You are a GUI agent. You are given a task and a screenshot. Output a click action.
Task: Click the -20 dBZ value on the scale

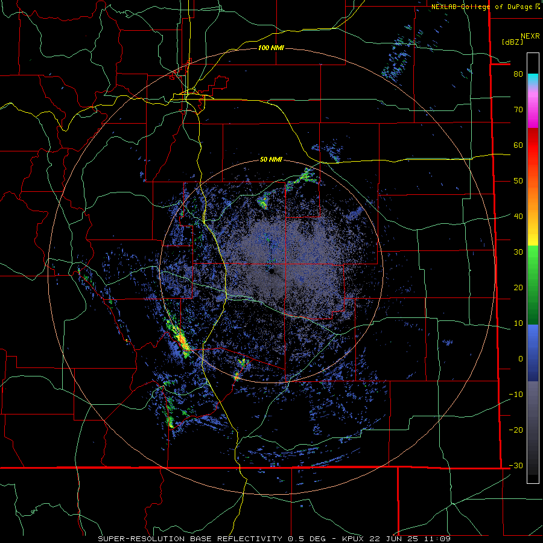[516, 430]
